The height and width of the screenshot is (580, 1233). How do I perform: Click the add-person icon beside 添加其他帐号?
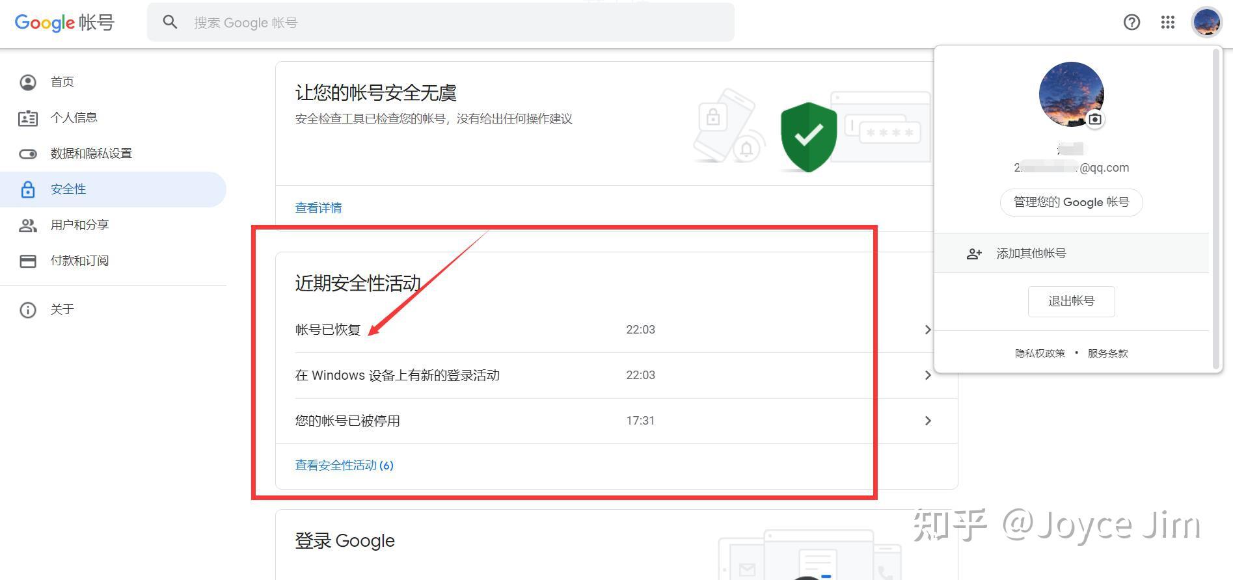(x=974, y=254)
